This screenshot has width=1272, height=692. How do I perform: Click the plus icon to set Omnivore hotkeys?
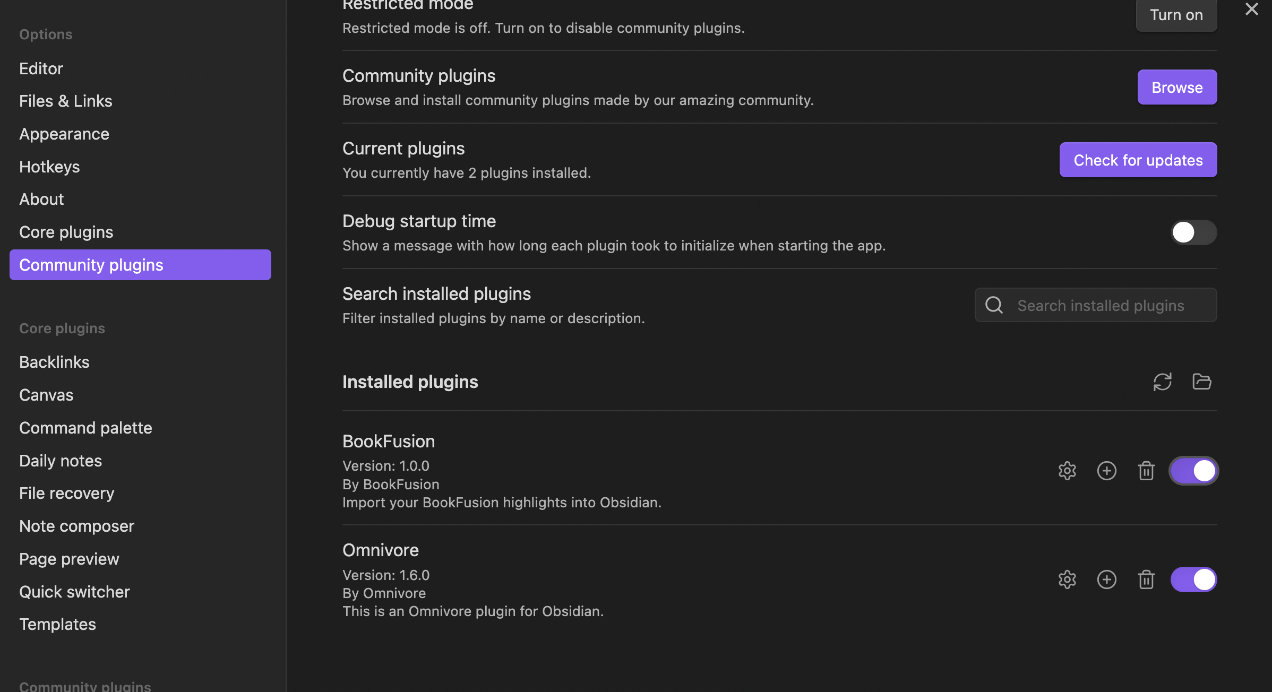pyautogui.click(x=1106, y=579)
